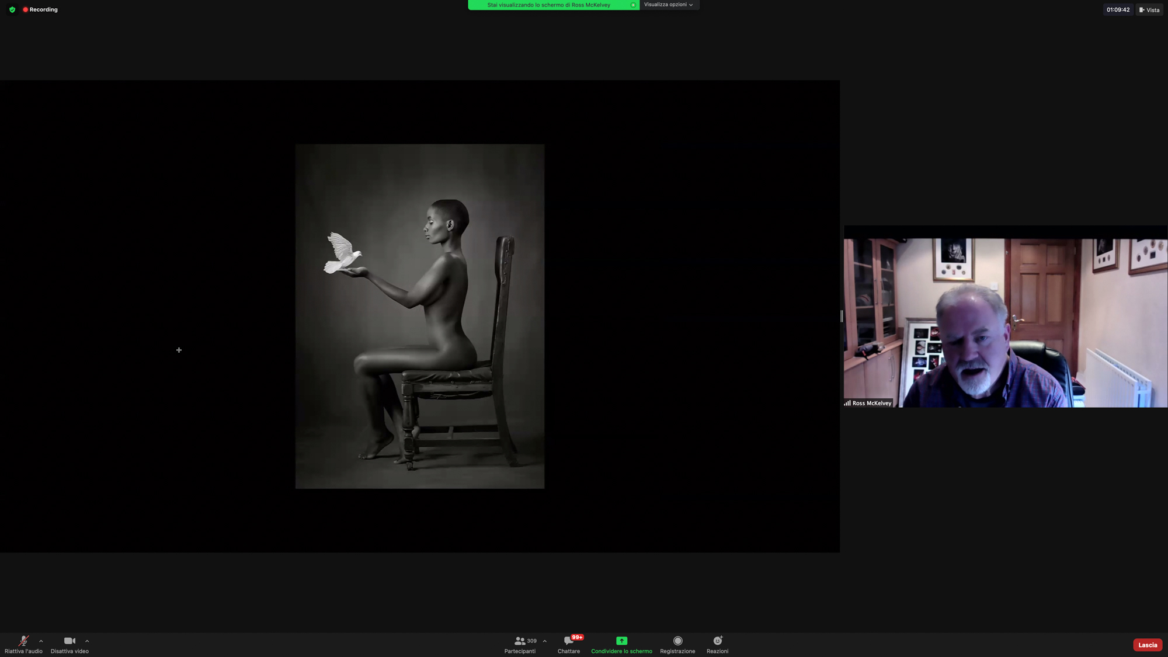Click the encryption shield icon
This screenshot has height=657, width=1168.
[12, 9]
